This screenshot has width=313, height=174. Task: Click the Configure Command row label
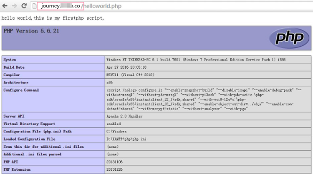[21, 90]
